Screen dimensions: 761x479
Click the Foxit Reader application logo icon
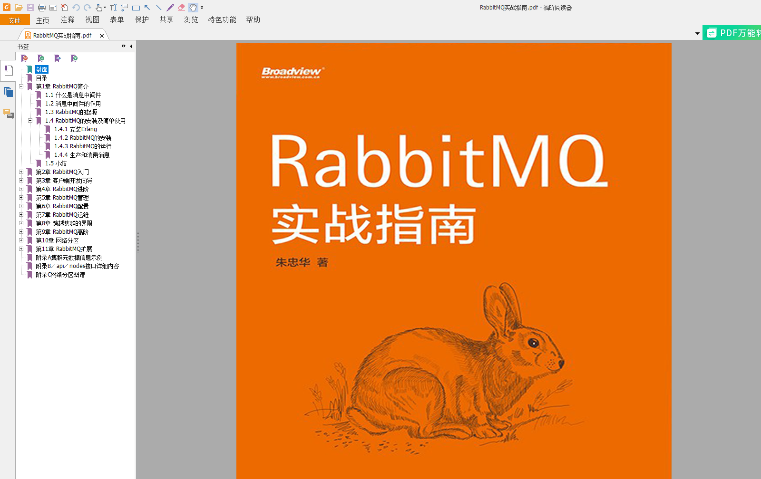(7, 7)
